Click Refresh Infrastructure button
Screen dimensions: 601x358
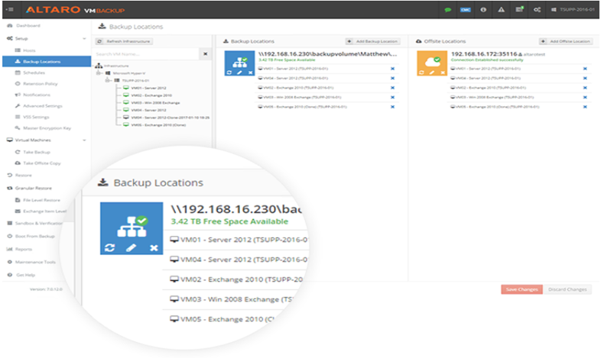[x=124, y=41]
